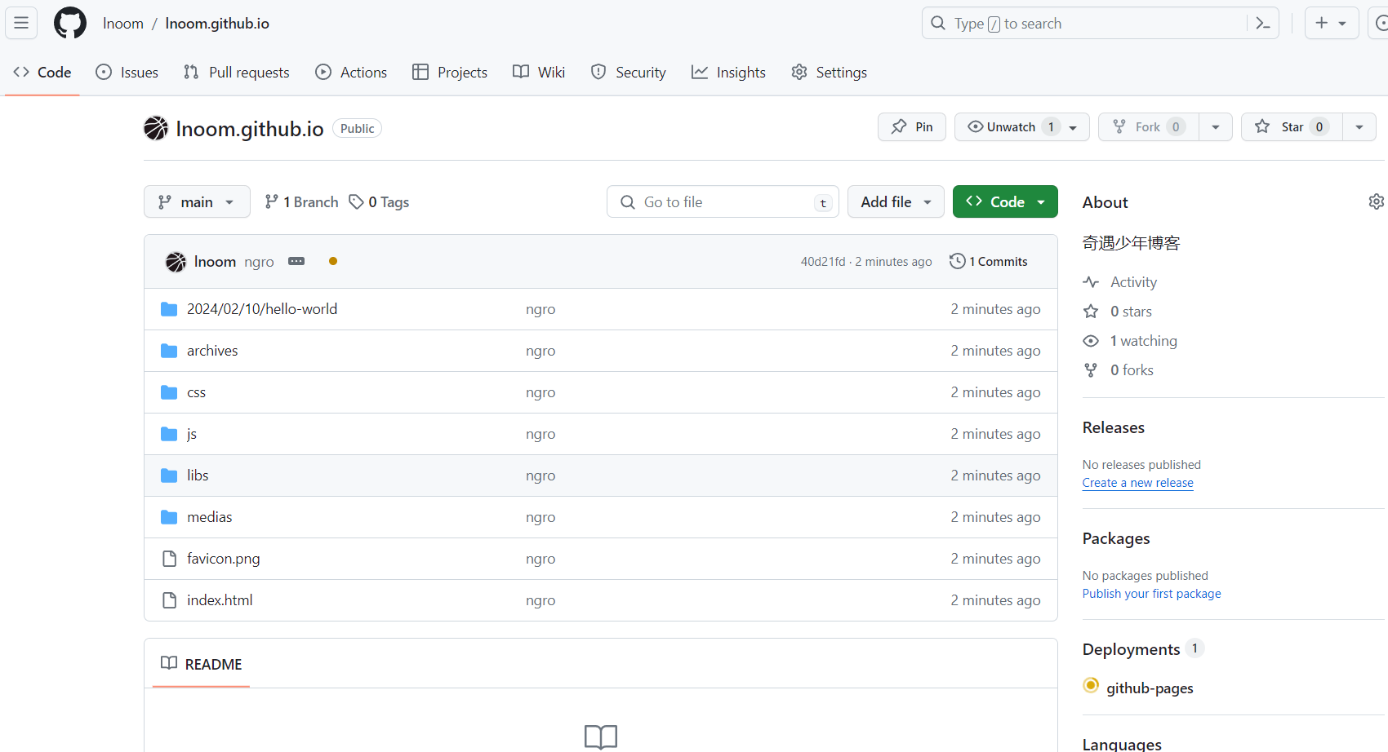Select the README tab
The image size is (1388, 752).
[x=202, y=664]
